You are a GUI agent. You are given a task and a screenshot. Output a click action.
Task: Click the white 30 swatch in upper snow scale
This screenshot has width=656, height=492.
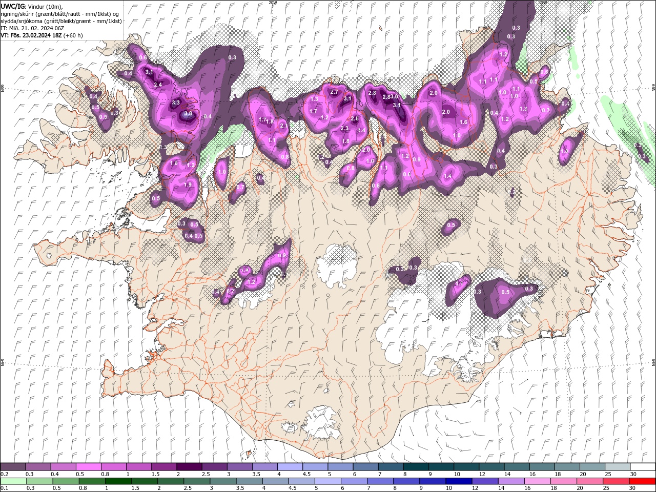pyautogui.click(x=643, y=467)
